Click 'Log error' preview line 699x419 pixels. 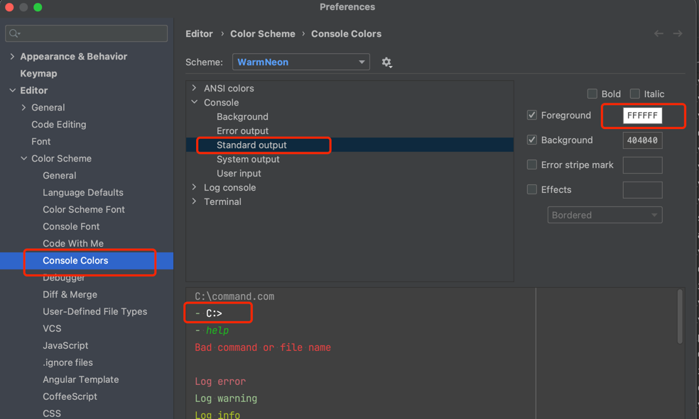(220, 381)
